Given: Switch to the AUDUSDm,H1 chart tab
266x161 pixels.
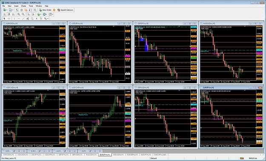Looking at the screenshot, I should click(x=91, y=155).
